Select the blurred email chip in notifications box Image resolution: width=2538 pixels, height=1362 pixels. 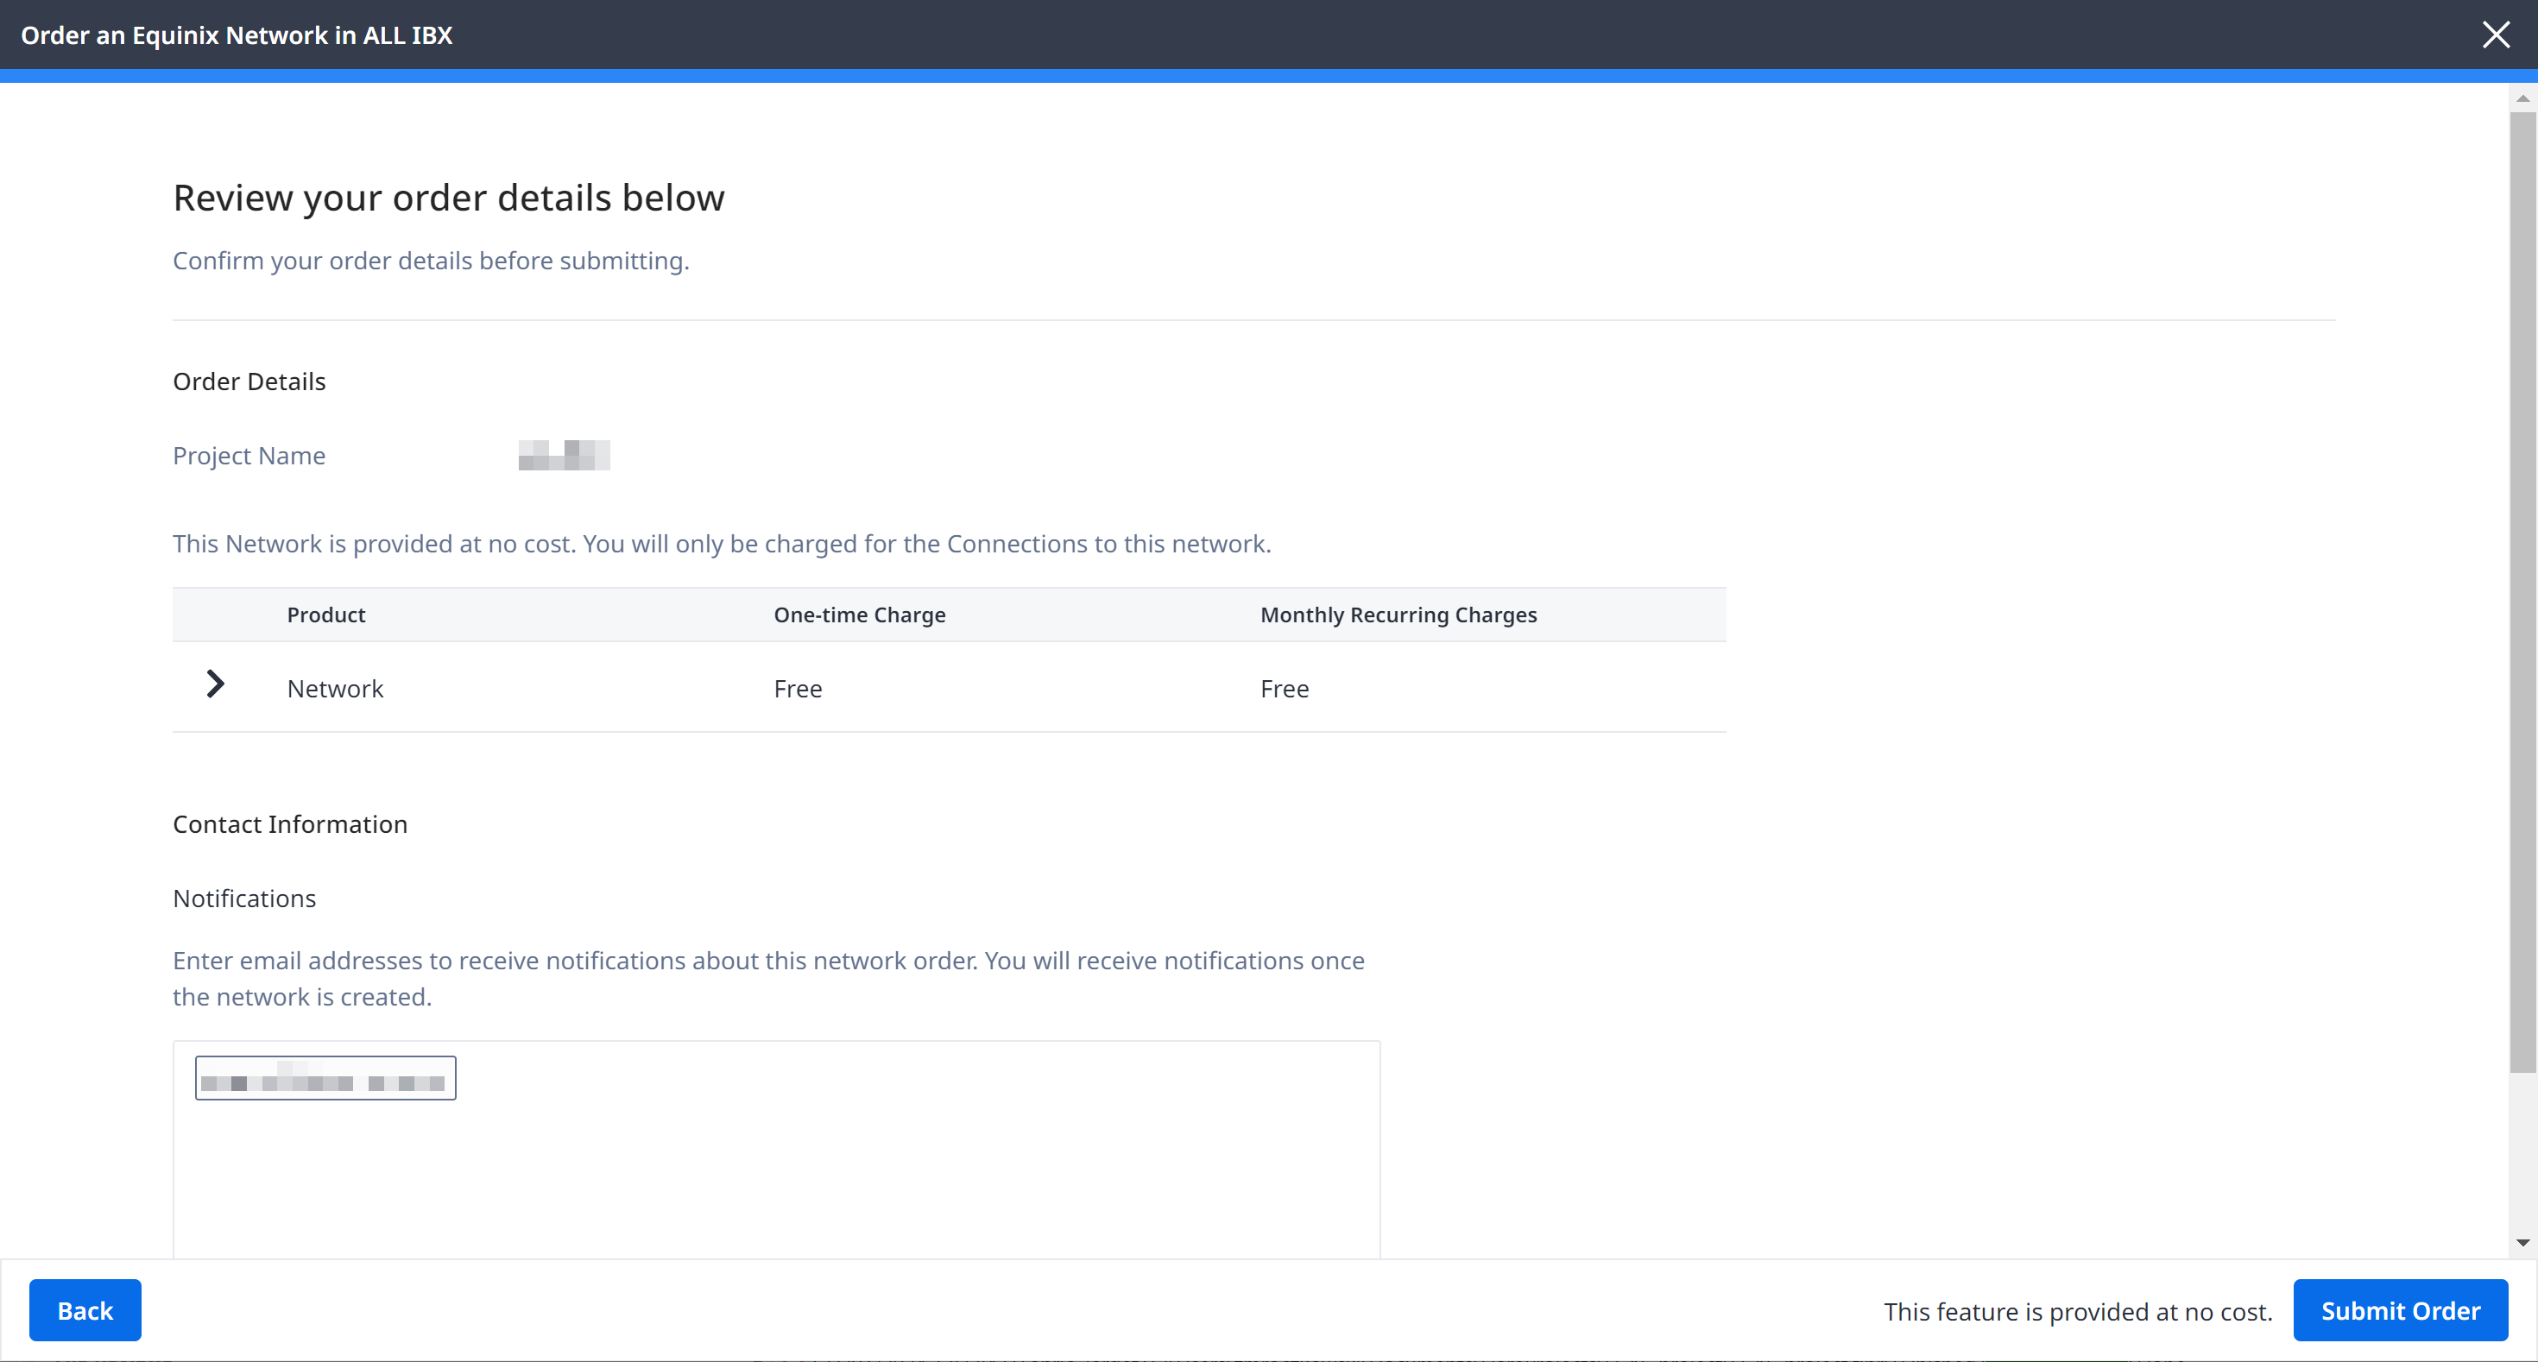click(325, 1077)
